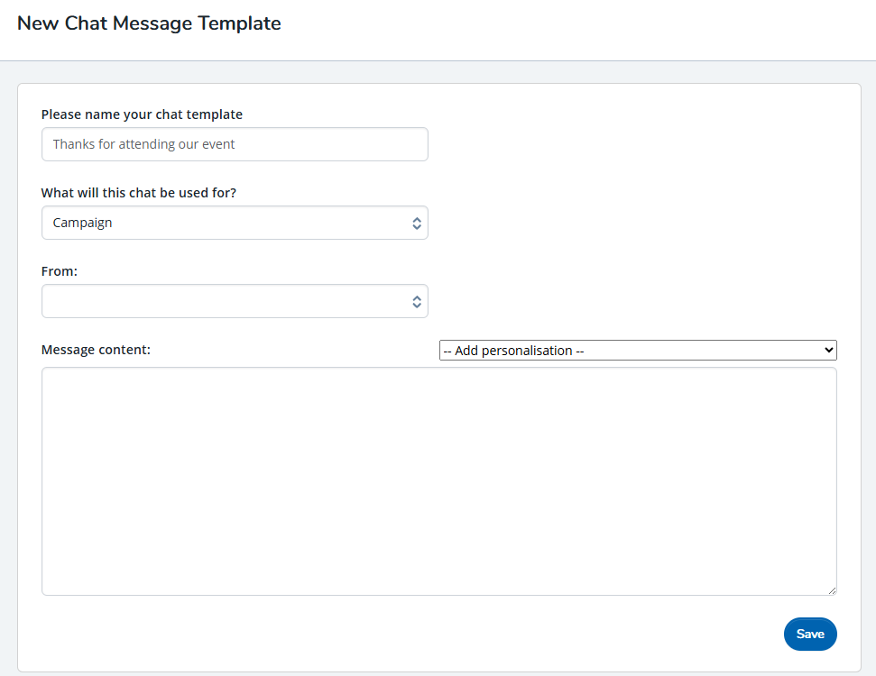Click the resize grip of the message content box
This screenshot has width=876, height=676.
pos(831,589)
